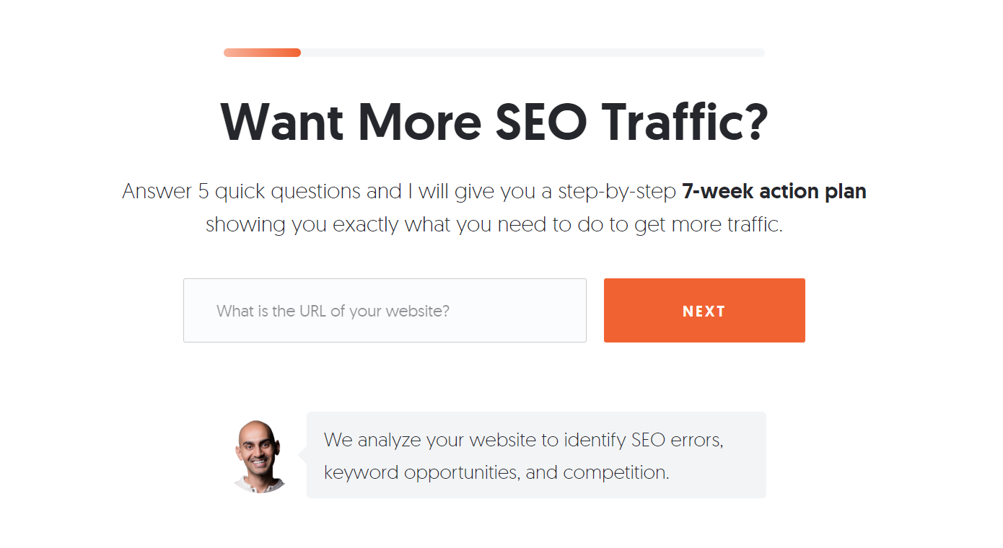Screen dimensions: 1003x548
Task: Click the orange filled progress bar segment
Action: [x=262, y=53]
